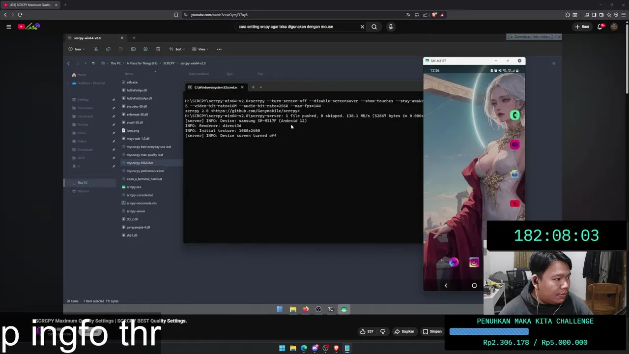Open the File Explorer three-dots overflow menu
Viewport: 629px width, 354px height.
click(219, 49)
